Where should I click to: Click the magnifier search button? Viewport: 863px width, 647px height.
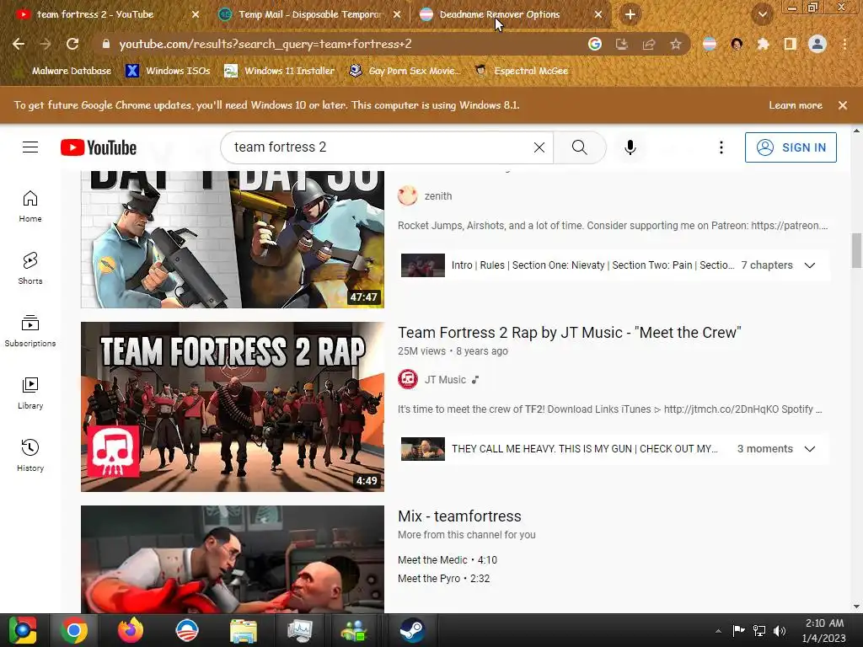[580, 147]
